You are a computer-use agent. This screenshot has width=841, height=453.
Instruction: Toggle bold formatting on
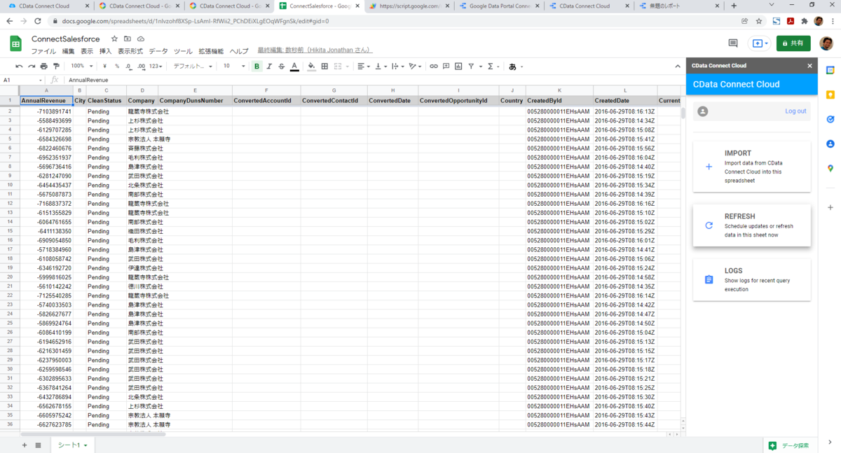pyautogui.click(x=257, y=67)
